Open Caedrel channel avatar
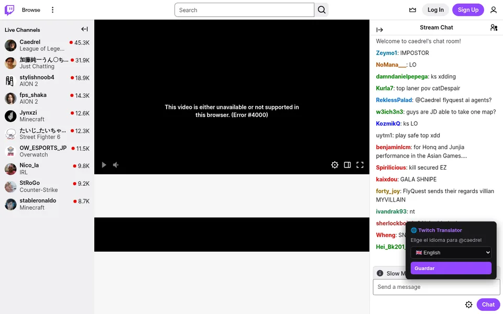503x314 pixels. (10, 46)
